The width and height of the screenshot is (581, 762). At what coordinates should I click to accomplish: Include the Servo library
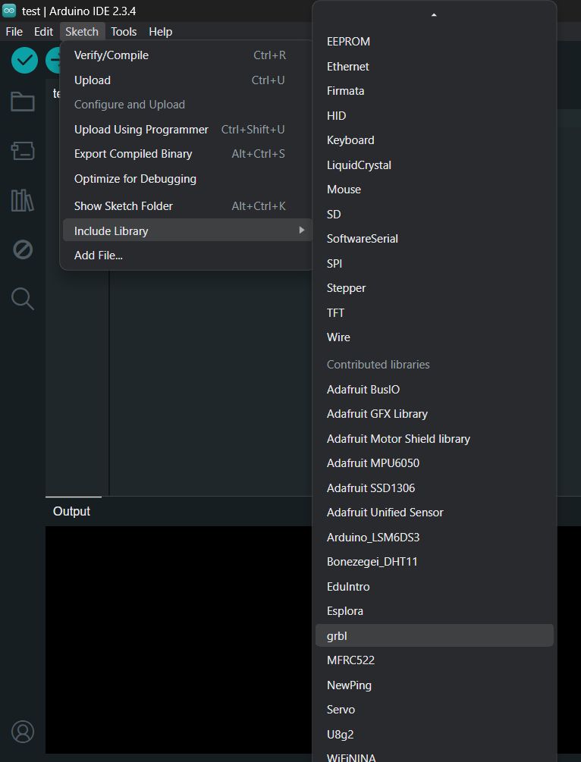coord(434,710)
